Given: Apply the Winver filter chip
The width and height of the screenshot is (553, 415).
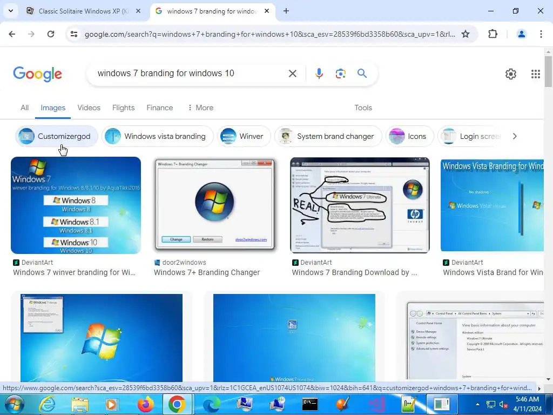Looking at the screenshot, I should [x=244, y=136].
